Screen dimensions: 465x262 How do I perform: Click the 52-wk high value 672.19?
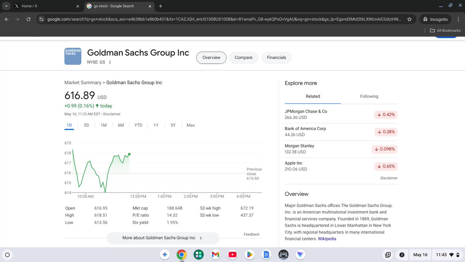(x=247, y=208)
